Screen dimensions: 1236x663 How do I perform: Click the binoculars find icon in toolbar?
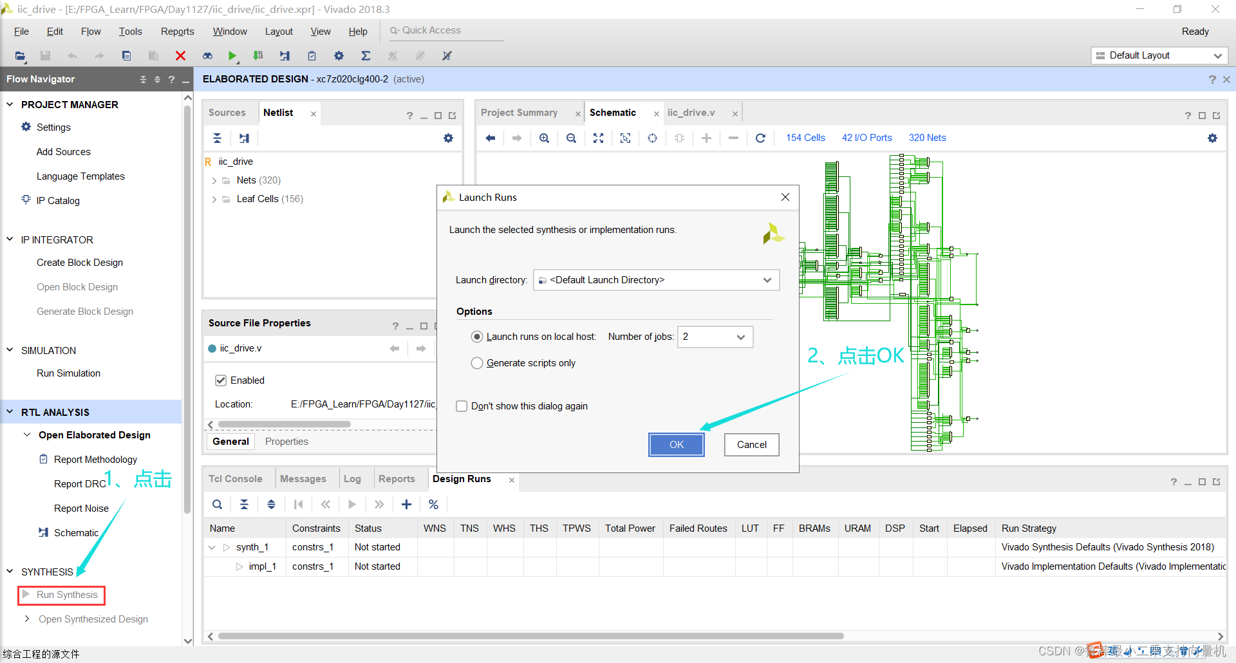tap(207, 56)
